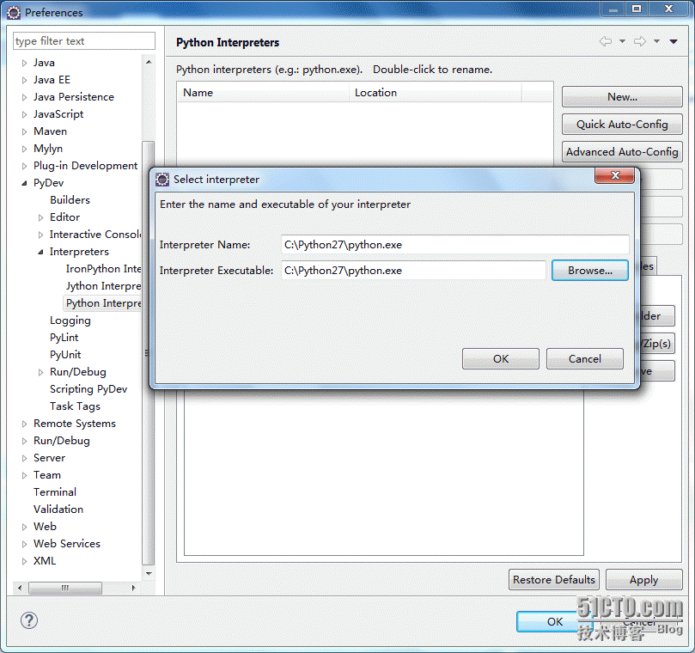The height and width of the screenshot is (653, 695).
Task: Select Scripting PyDev page
Action: click(88, 389)
